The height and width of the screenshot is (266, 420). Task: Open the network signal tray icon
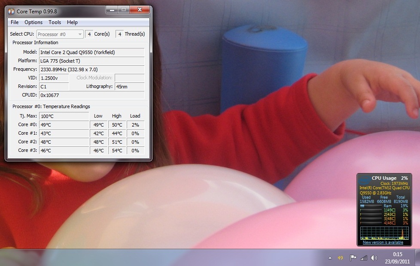point(364,258)
